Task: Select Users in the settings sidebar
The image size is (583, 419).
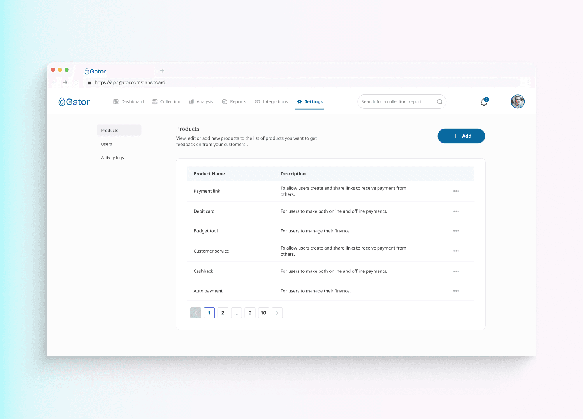Action: pos(106,144)
